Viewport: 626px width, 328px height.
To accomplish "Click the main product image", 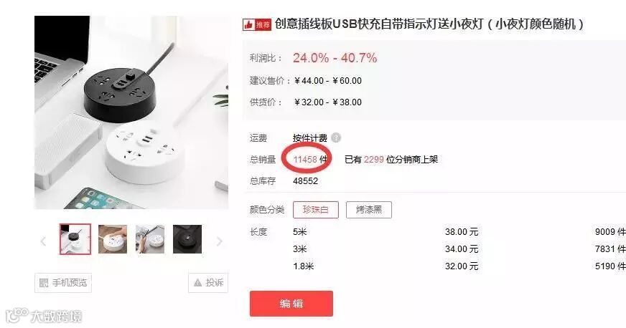I will (131, 112).
